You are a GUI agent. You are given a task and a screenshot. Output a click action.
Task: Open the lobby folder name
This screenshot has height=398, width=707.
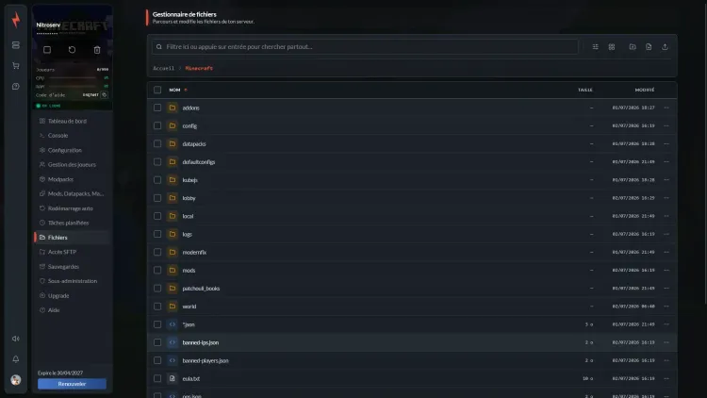189,198
